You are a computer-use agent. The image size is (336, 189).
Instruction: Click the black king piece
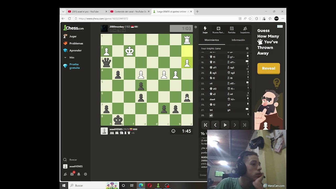click(x=118, y=120)
